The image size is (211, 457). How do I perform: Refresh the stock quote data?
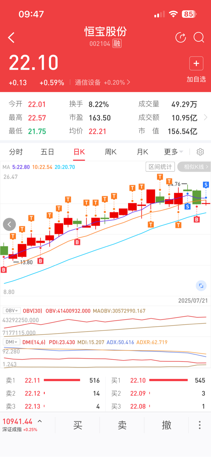181,37
